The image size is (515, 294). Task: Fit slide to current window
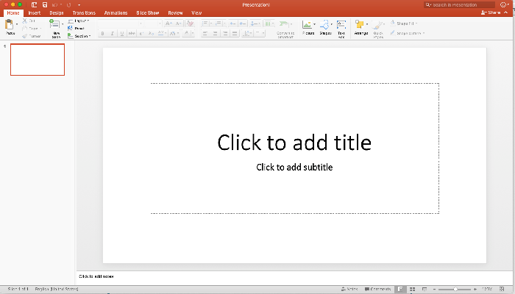(x=502, y=289)
